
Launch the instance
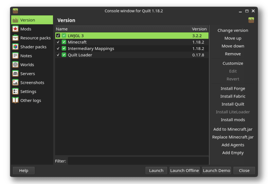156,171
